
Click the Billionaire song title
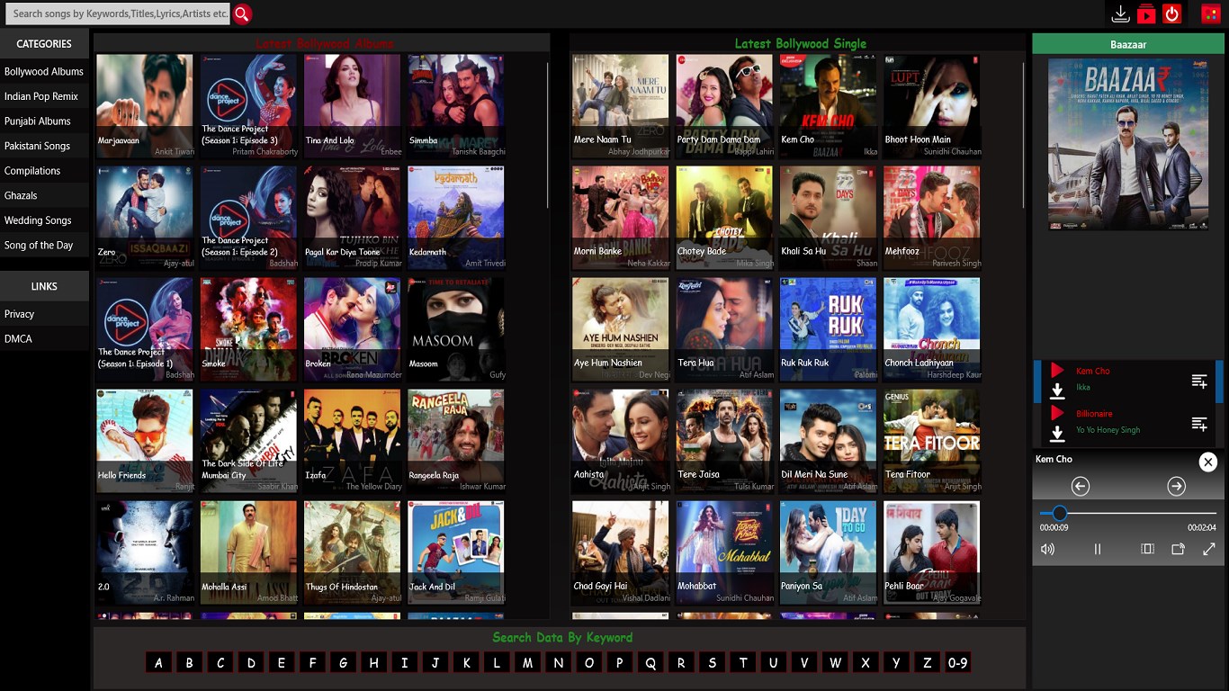point(1094,414)
